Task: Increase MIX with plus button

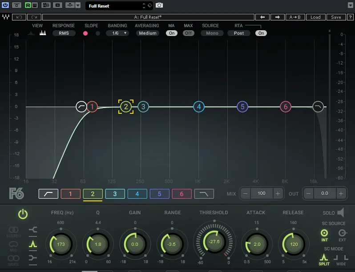Action: pos(278,193)
